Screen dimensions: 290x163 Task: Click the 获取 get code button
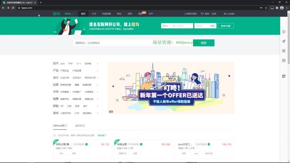[x=212, y=26]
